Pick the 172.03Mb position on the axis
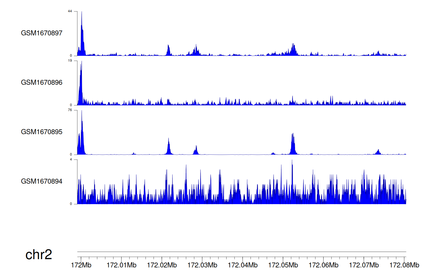Screen dimensions: 428x279 pyautogui.click(x=202, y=265)
